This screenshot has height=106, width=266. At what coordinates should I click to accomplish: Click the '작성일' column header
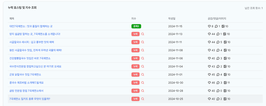pyautogui.click(x=171, y=19)
